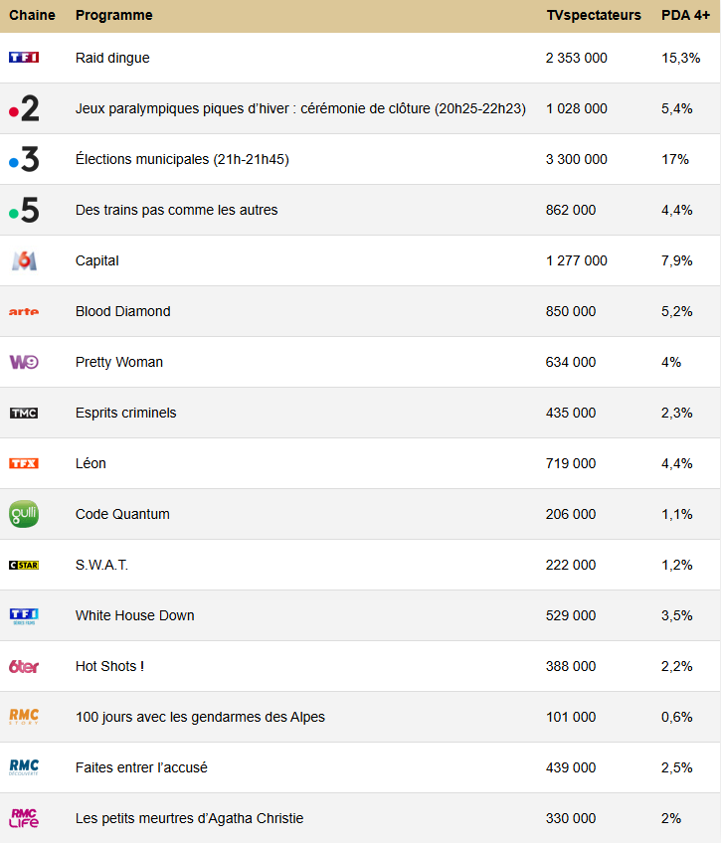This screenshot has height=843, width=721.
Task: Click the France 5 channel logo
Action: click(24, 210)
